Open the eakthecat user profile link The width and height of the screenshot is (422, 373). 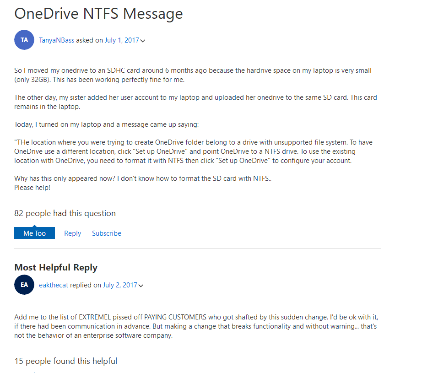(x=54, y=285)
